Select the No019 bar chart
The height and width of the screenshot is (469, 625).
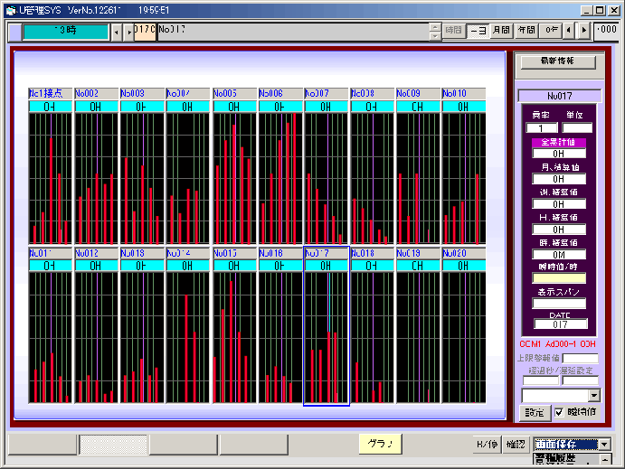(x=418, y=338)
